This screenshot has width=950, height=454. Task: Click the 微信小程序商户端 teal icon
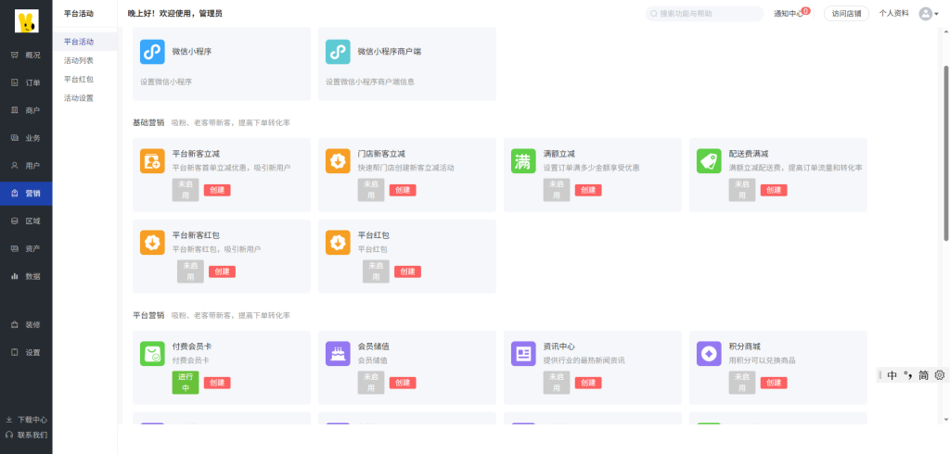(x=338, y=52)
